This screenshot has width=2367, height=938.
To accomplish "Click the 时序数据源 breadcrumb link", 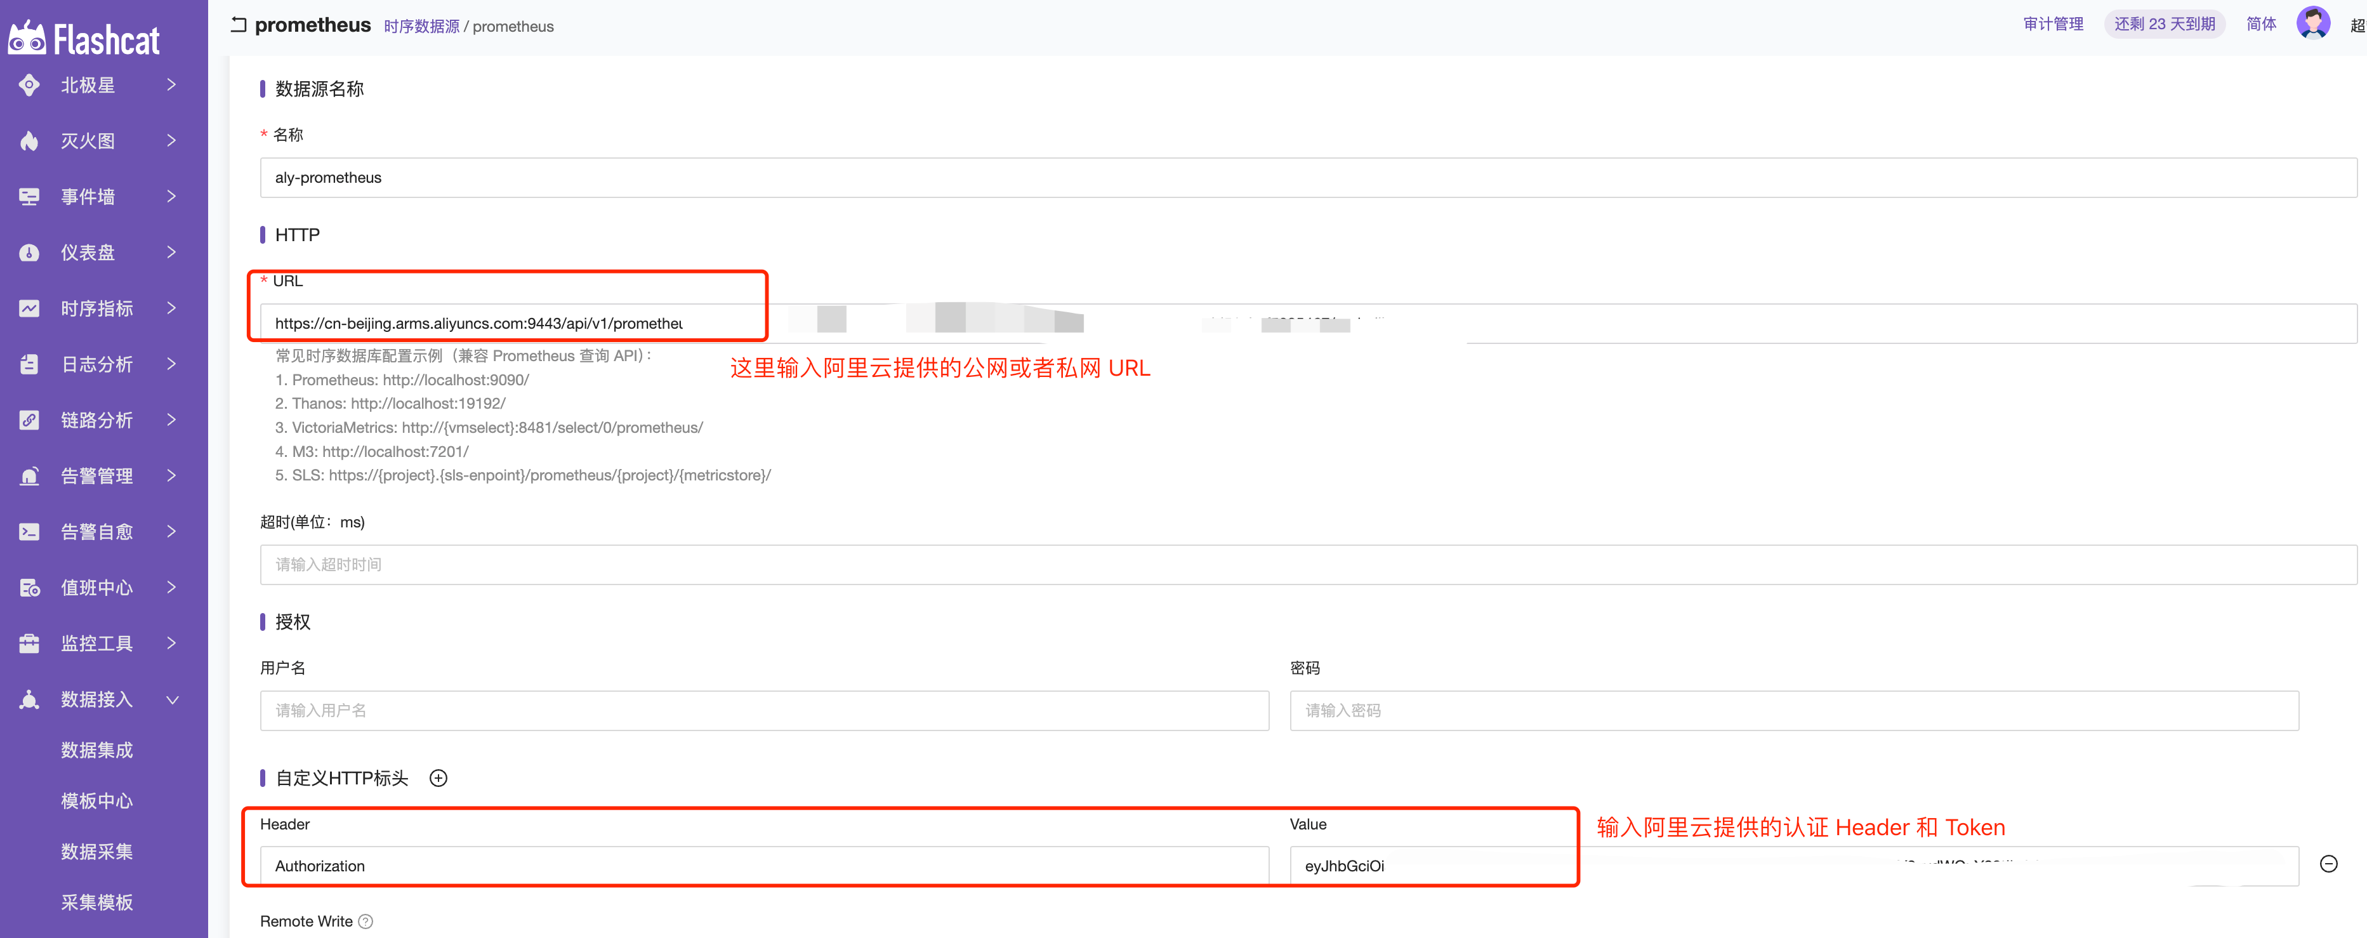I will click(421, 27).
